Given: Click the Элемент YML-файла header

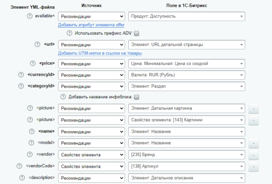Looking at the screenshot, I should click(x=33, y=7).
